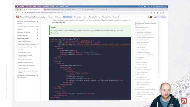
Task: Collapse the Flowable Server Developer Guides section
Action: point(38,21)
